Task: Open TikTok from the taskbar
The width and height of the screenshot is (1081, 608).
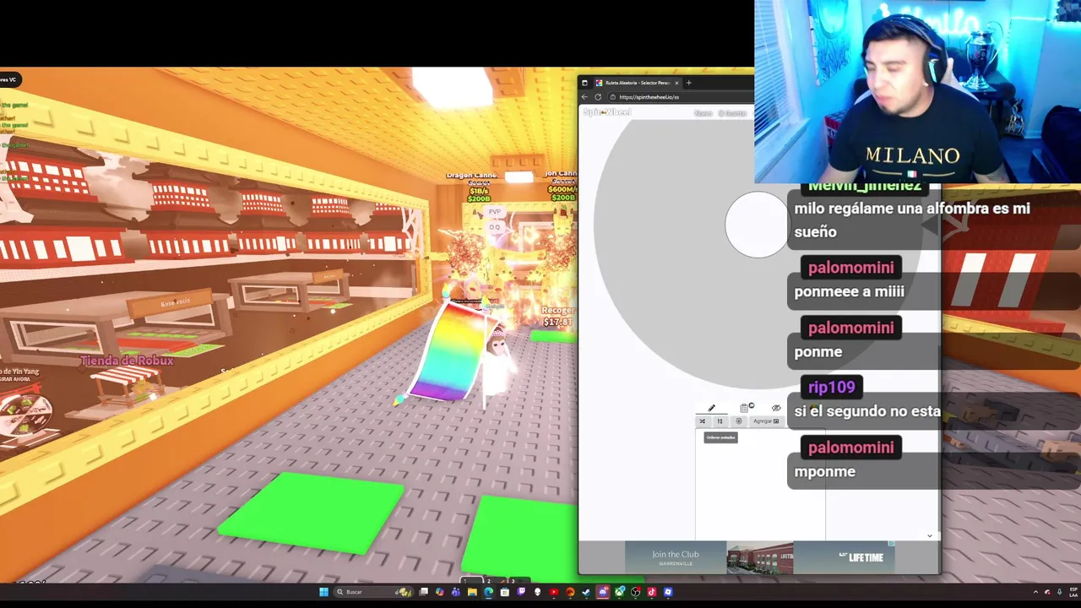Action: point(652,592)
